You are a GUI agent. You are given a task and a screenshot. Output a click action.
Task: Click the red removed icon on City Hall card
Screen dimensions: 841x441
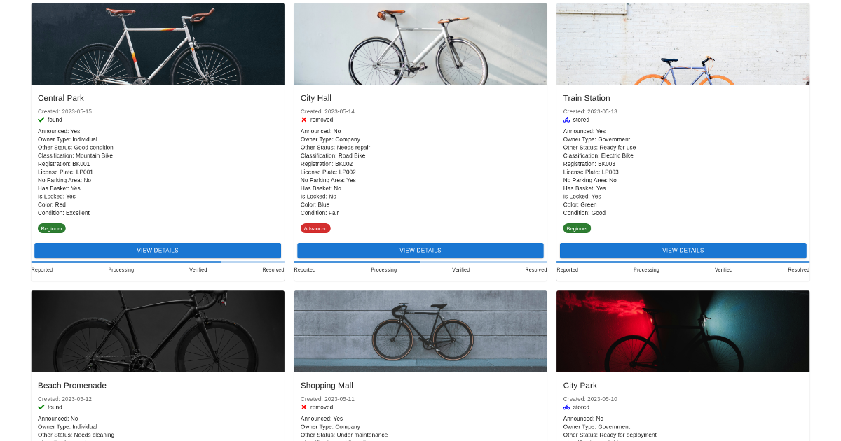point(303,120)
